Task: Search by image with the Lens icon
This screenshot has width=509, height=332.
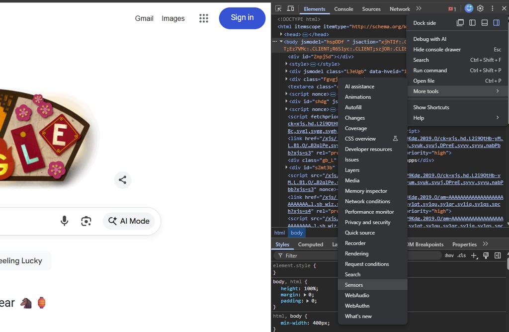Action: pos(86,221)
